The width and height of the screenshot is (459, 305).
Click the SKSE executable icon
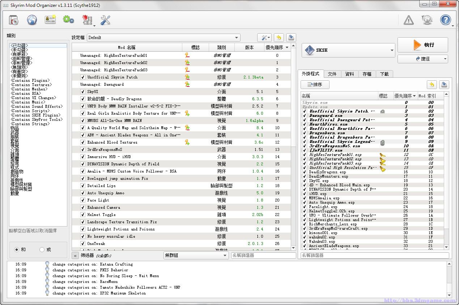[x=309, y=50]
